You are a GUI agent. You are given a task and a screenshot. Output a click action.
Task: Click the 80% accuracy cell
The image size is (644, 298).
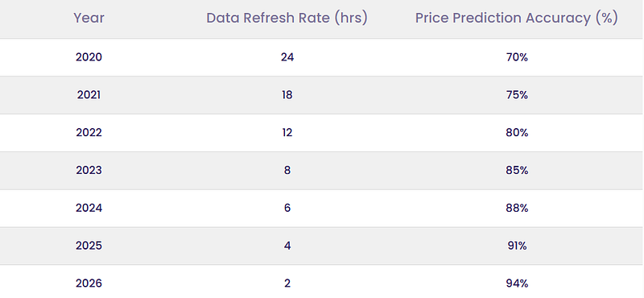tap(517, 133)
